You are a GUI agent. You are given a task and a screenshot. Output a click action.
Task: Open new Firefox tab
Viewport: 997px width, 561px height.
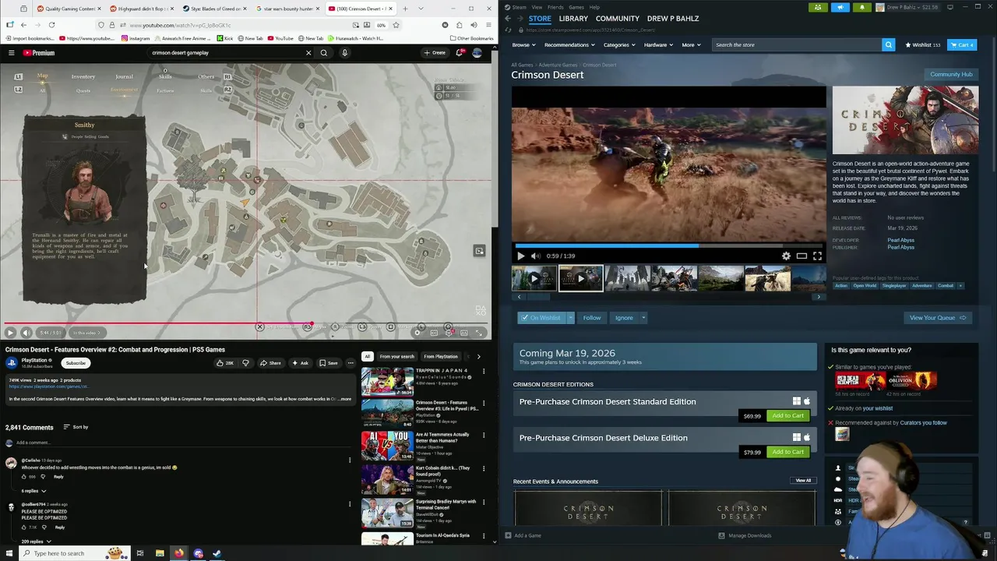[x=405, y=9]
